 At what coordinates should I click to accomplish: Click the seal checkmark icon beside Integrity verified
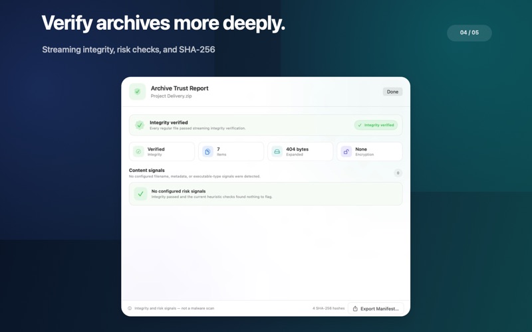click(x=140, y=125)
